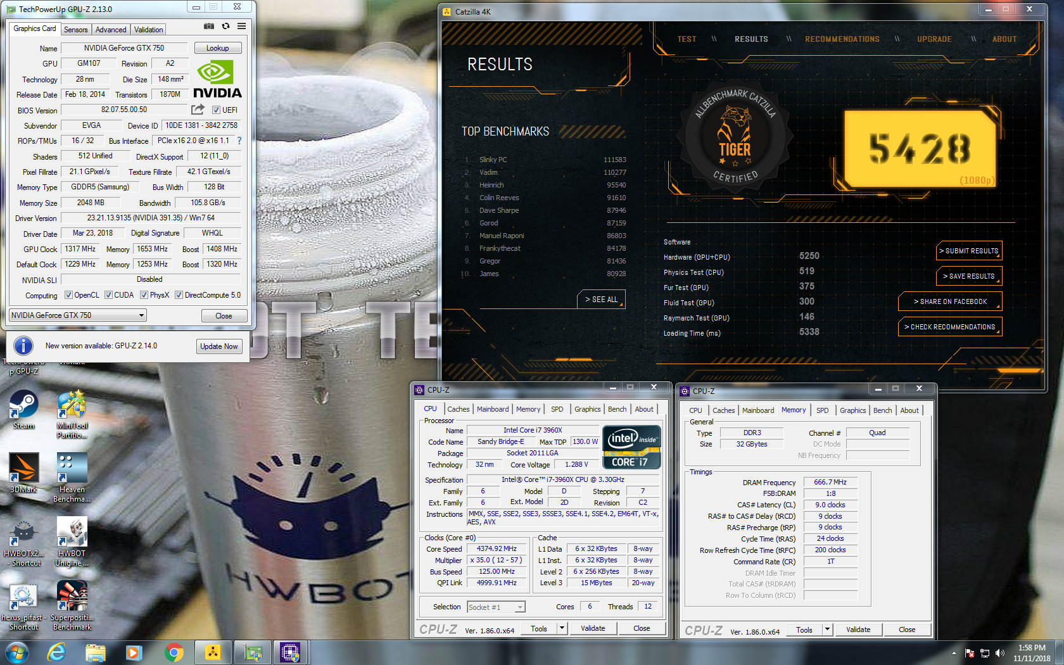Click Tools button in right CPU-Z window
1064x665 pixels.
point(804,630)
